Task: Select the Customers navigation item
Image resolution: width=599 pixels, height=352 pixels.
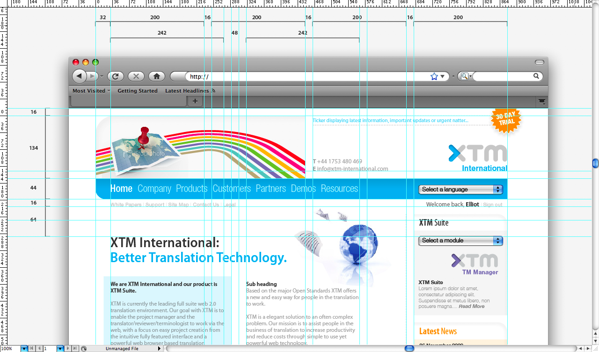Action: [232, 189]
